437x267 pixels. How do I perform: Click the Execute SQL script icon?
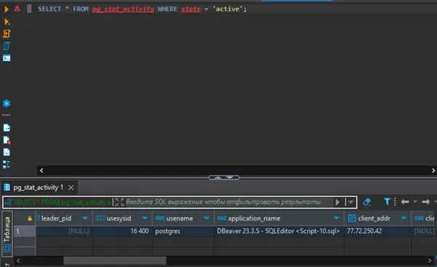pyautogui.click(x=7, y=33)
